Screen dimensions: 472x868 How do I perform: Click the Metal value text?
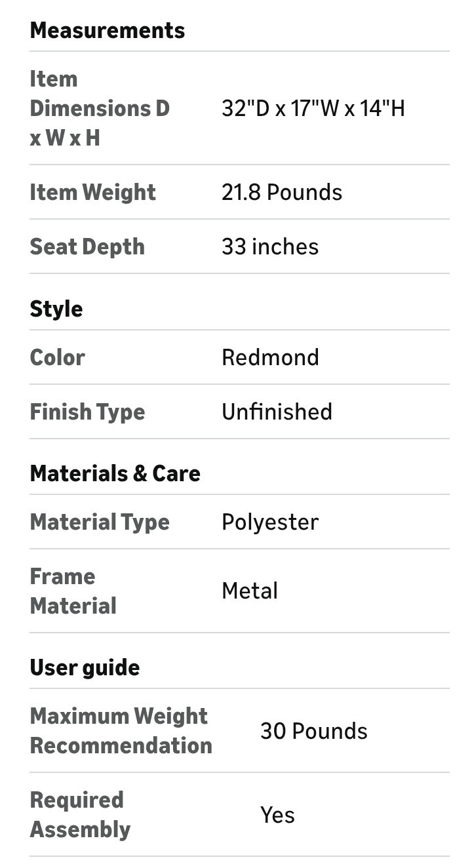click(x=249, y=591)
